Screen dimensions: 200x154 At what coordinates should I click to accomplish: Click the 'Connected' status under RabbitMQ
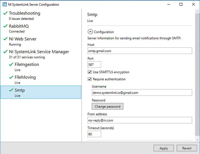pyautogui.click(x=17, y=31)
